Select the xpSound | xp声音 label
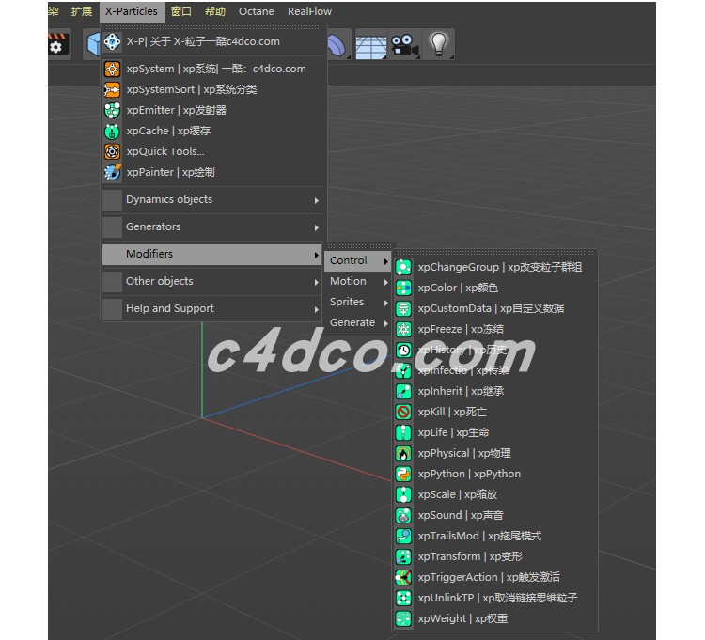 [x=461, y=515]
